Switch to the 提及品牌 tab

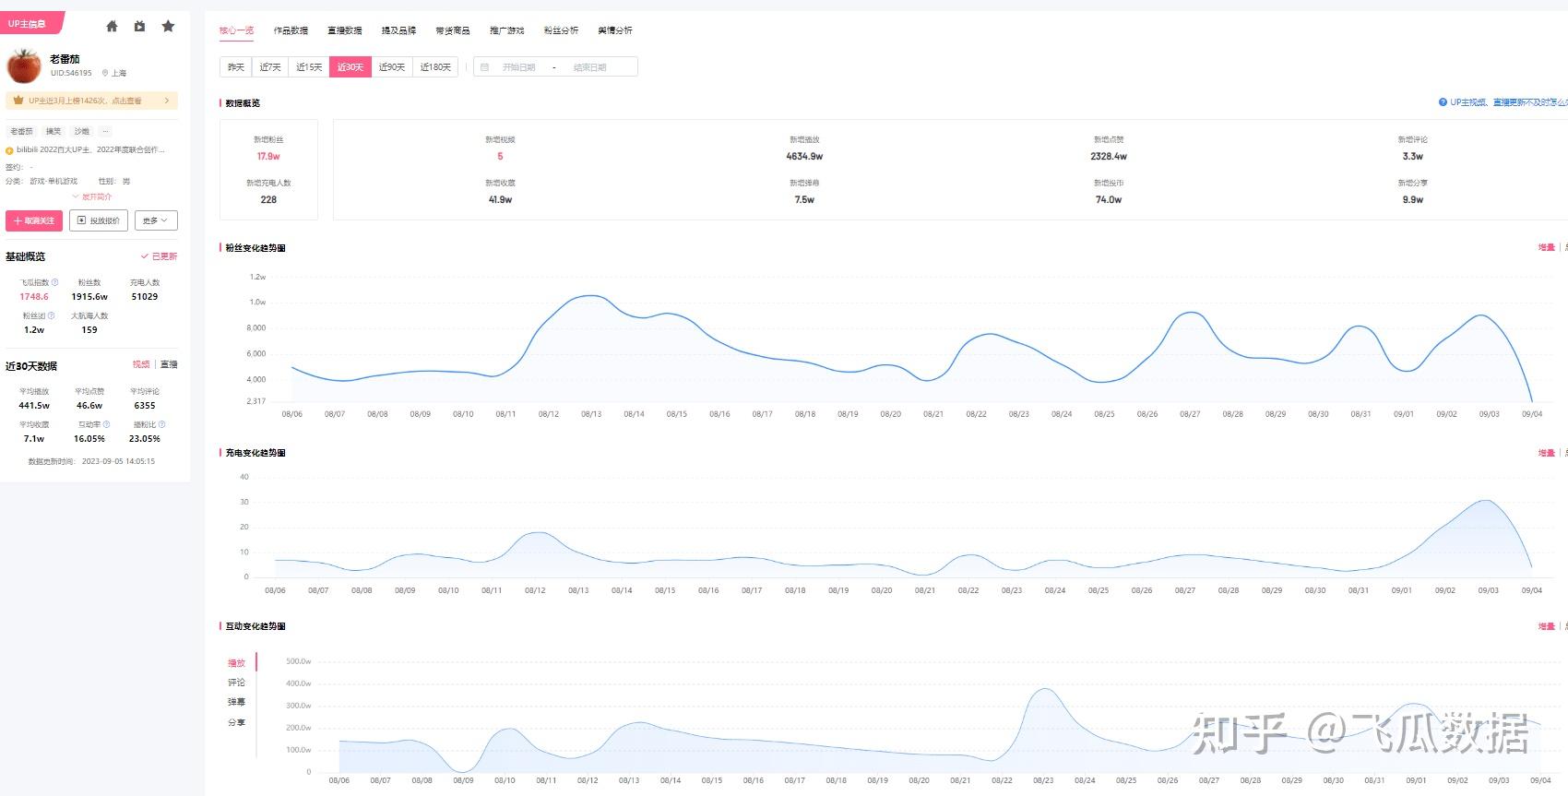tap(398, 30)
